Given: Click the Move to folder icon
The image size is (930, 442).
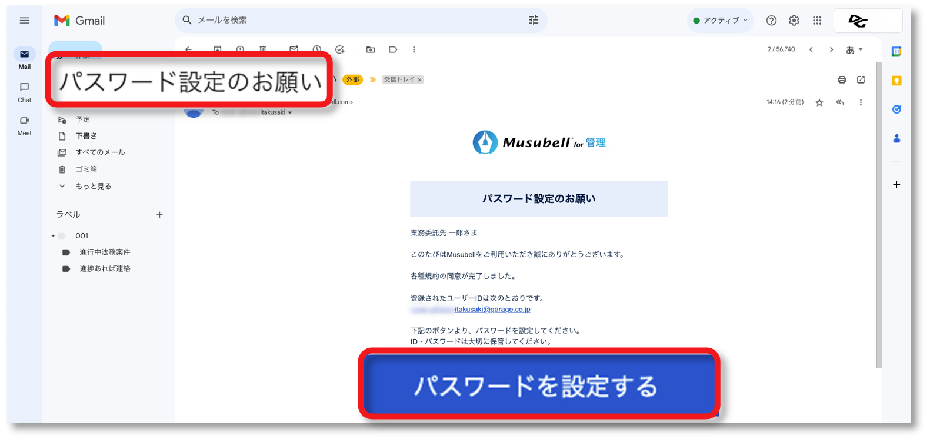Looking at the screenshot, I should click(x=371, y=50).
